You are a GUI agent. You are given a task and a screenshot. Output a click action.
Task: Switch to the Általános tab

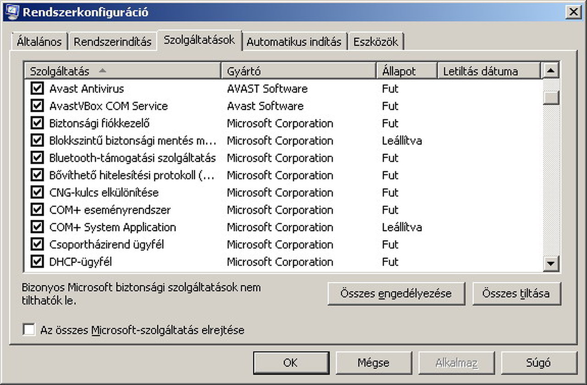(39, 42)
